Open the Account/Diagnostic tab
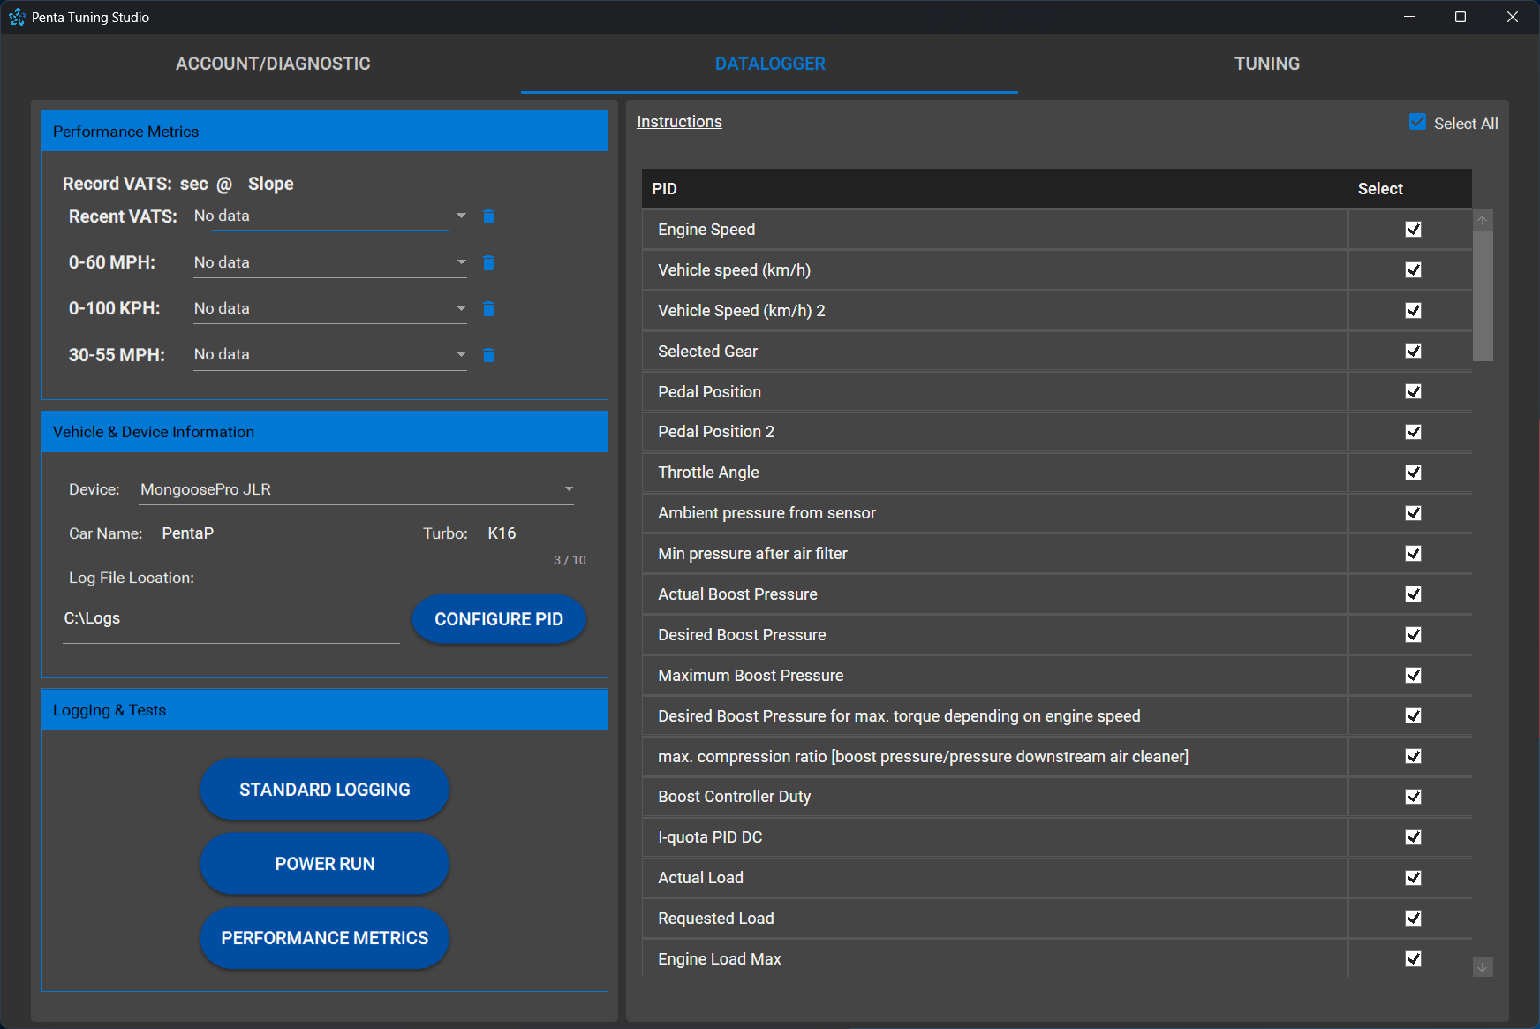1540x1029 pixels. click(x=273, y=64)
